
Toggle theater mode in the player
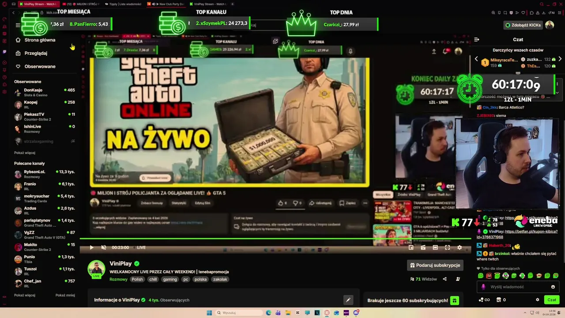[435, 248]
